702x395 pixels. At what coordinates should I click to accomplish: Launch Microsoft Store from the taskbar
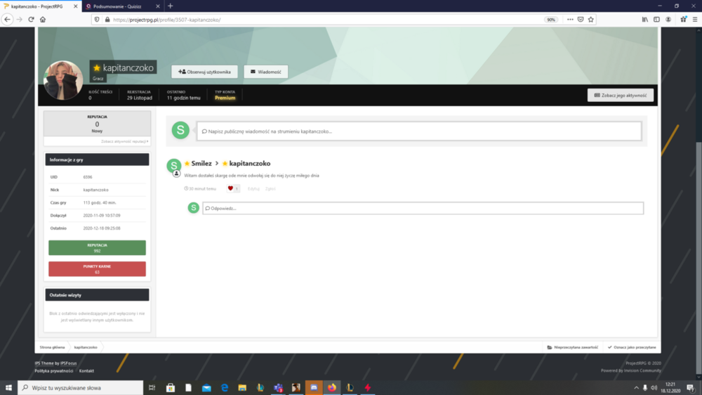click(171, 388)
